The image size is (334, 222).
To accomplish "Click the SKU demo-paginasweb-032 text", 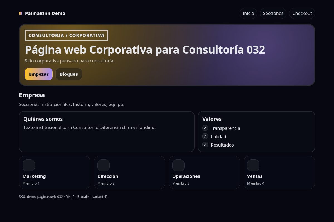I will 63,196.
